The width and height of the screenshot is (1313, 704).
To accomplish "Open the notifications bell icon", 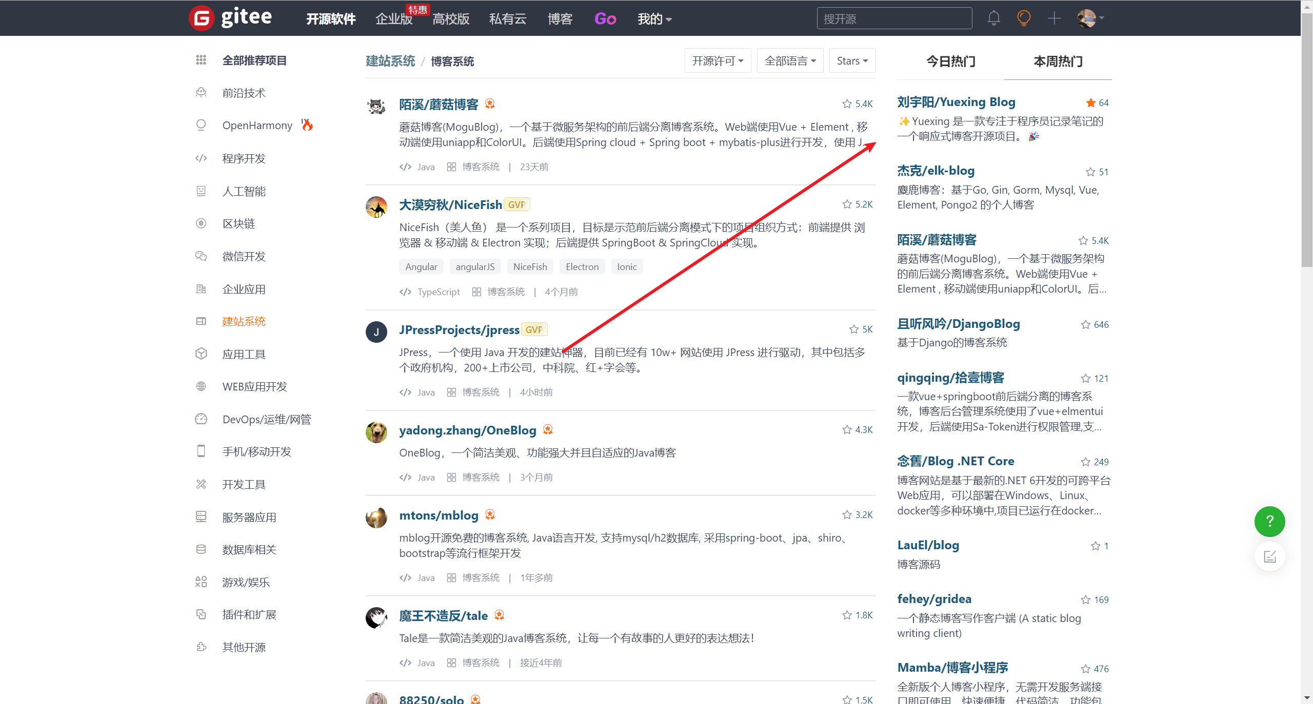I will point(993,18).
